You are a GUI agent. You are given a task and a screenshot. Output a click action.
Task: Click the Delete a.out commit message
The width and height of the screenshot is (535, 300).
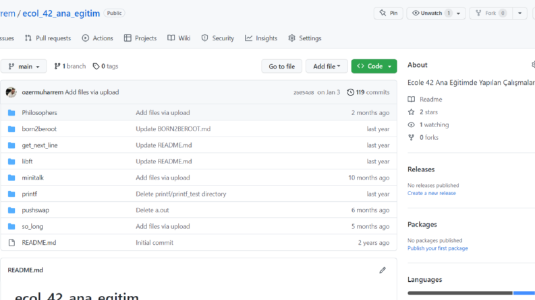(x=152, y=211)
